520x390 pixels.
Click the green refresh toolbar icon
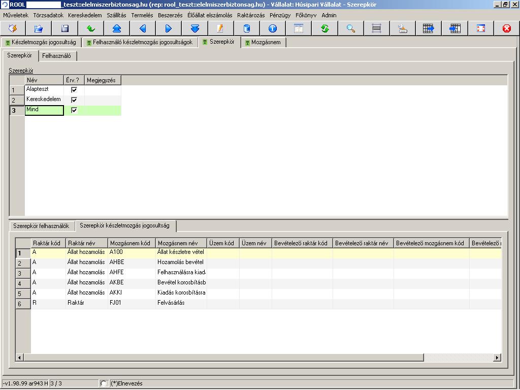pyautogui.click(x=324, y=28)
